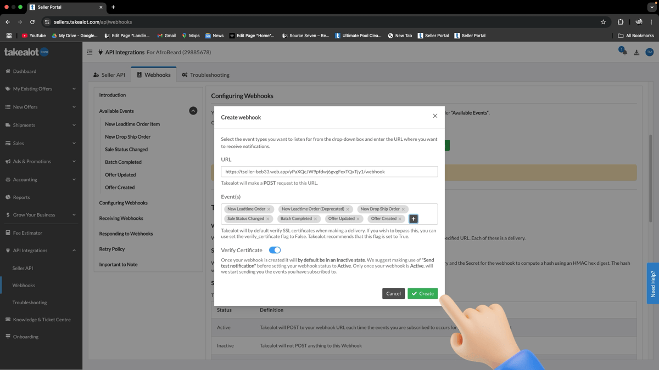Open the All Bookmarks folder
Screen dimensions: 659x370
pyautogui.click(x=636, y=36)
